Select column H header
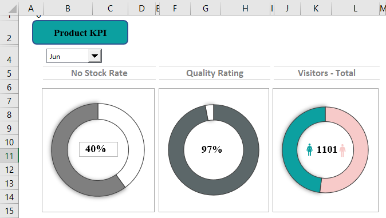 (x=245, y=8)
